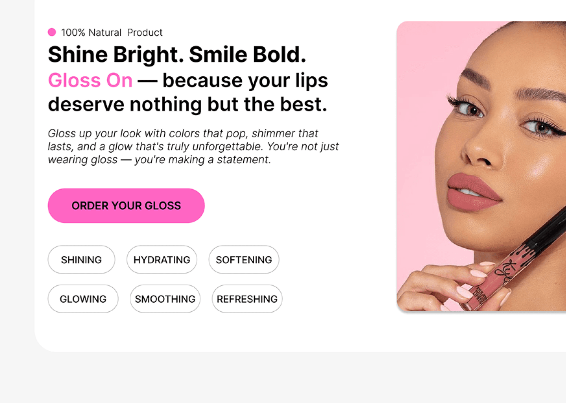The height and width of the screenshot is (403, 566).
Task: Click the SMOOTHING tag pill
Action: 165,299
